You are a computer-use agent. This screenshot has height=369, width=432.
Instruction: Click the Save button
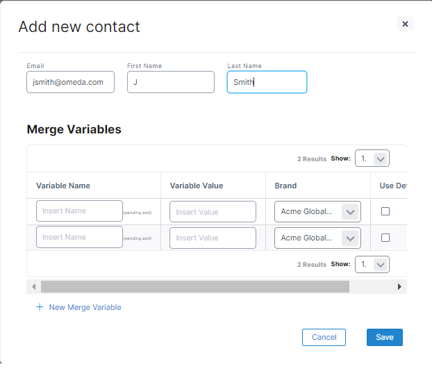click(x=384, y=337)
